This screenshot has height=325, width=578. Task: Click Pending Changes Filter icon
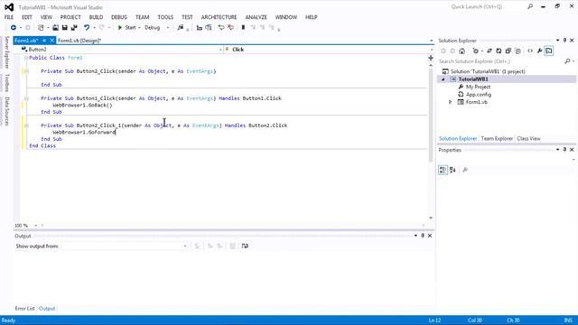(476, 51)
